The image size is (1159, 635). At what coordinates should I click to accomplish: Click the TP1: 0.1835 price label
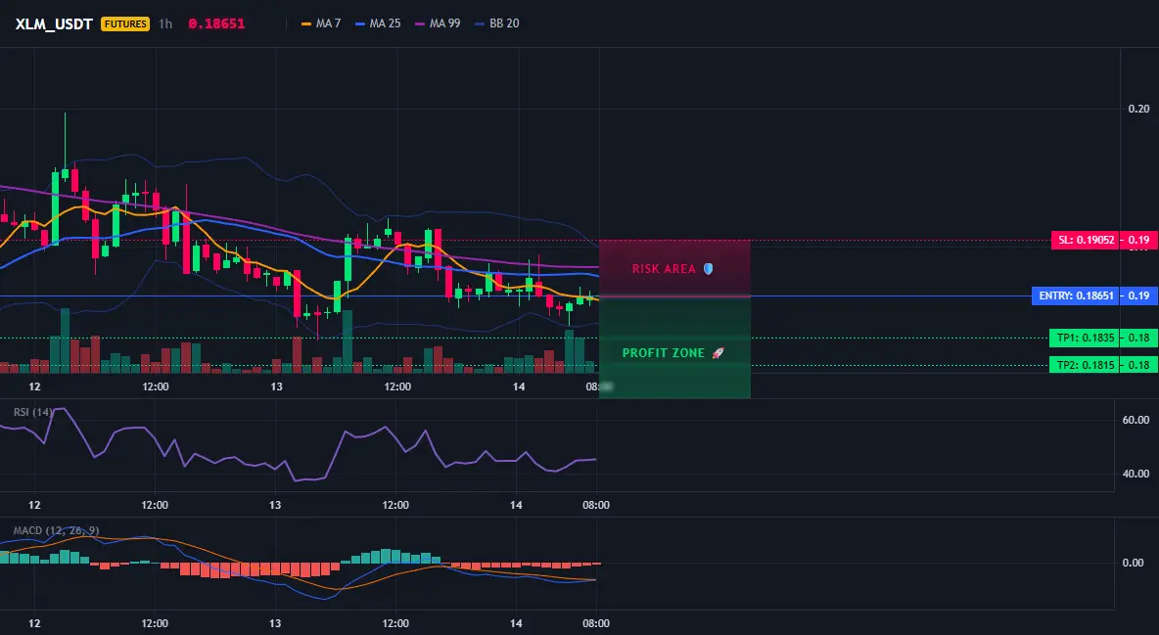coord(1085,338)
